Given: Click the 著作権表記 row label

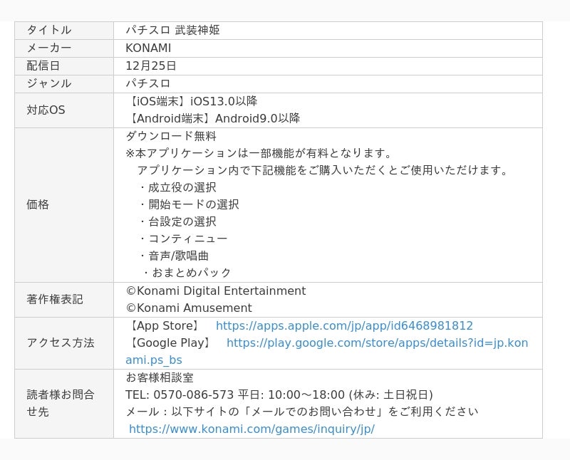Looking at the screenshot, I should (55, 299).
